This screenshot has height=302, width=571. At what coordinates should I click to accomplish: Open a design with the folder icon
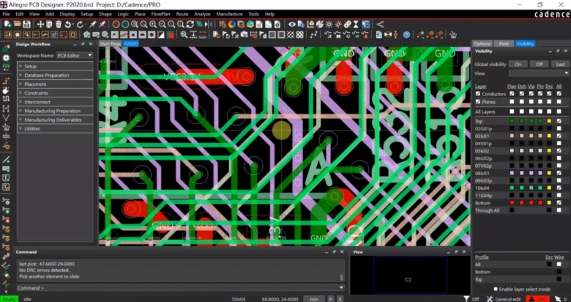click(17, 24)
